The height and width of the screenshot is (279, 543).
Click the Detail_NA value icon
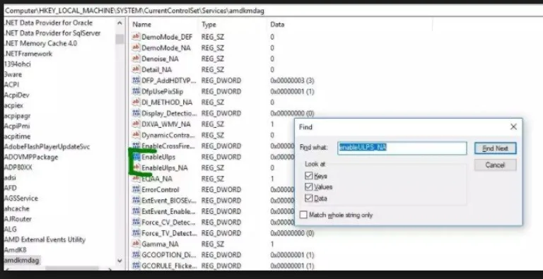click(x=136, y=70)
